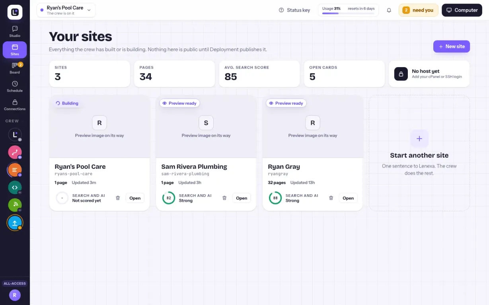Click the ALL-ACCESS plan badge
Viewport: 489px width, 305px height.
click(x=15, y=284)
